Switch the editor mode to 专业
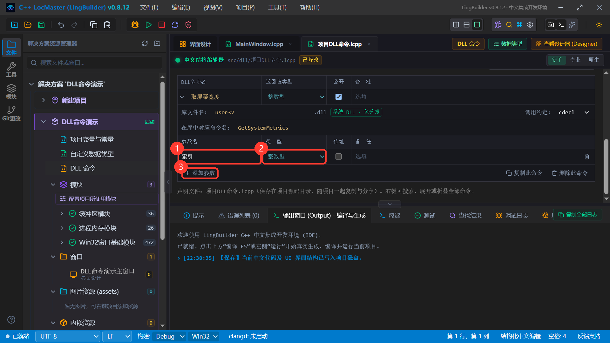The width and height of the screenshot is (610, 343). point(575,60)
